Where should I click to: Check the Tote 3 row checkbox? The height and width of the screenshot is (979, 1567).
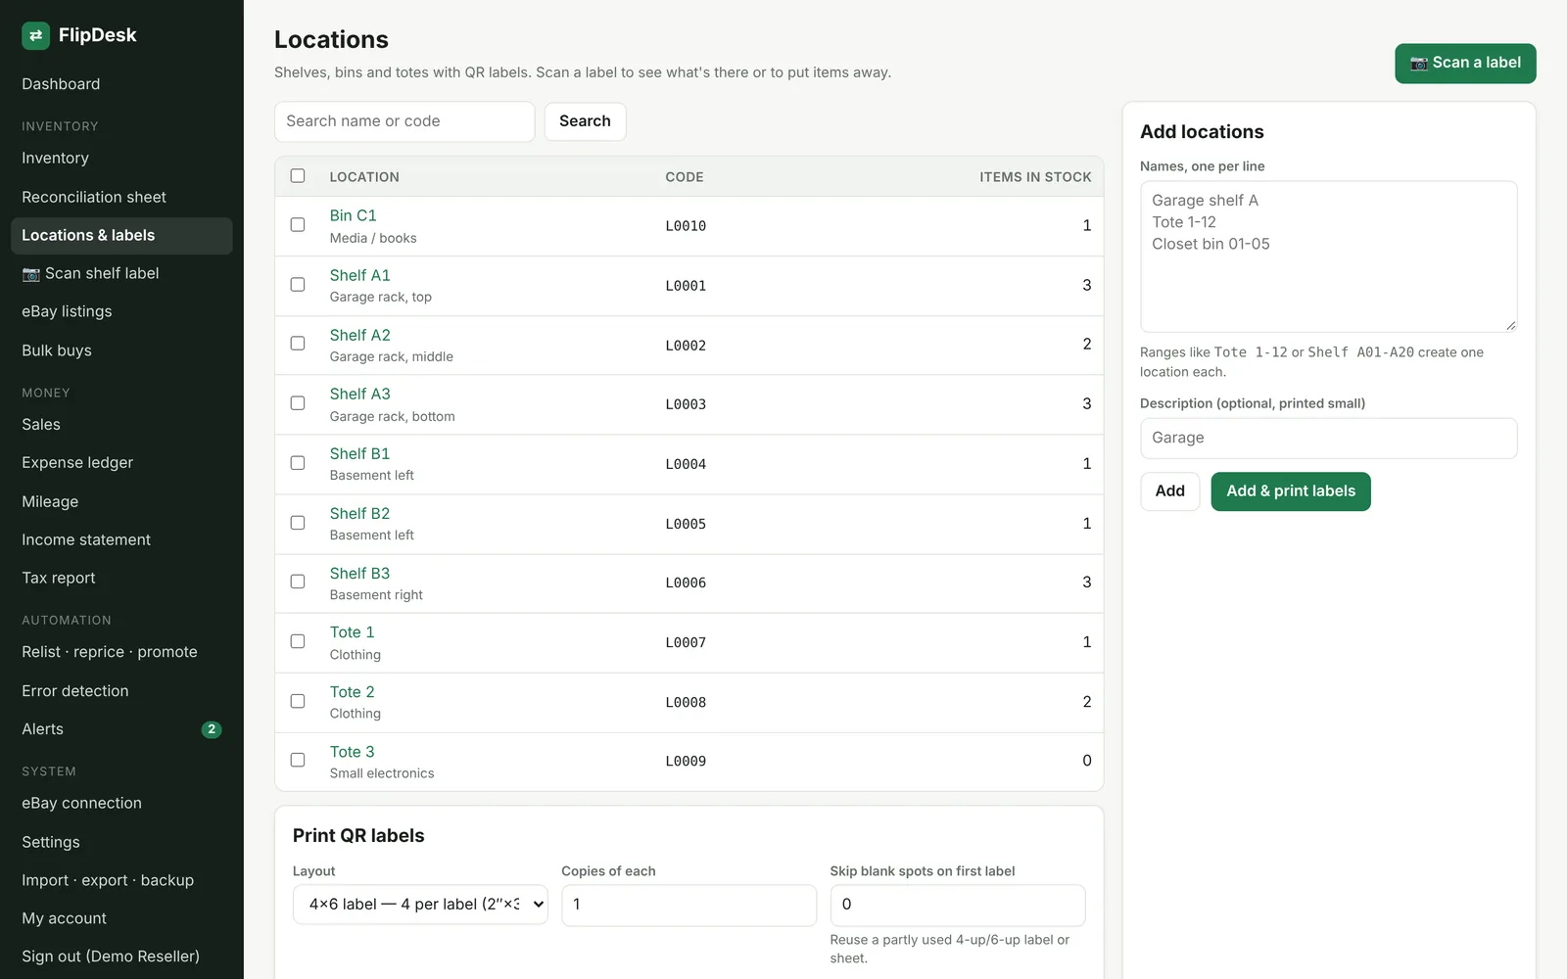(298, 760)
